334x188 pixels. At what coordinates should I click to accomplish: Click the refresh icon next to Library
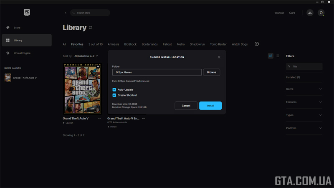[x=91, y=28]
